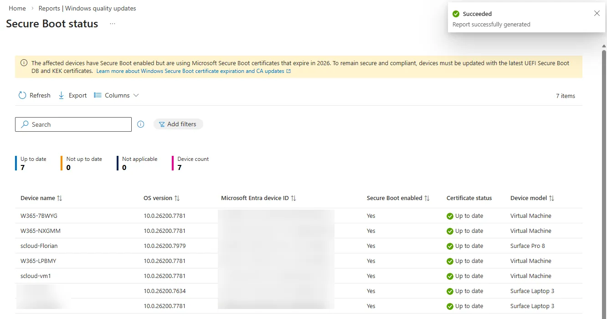The image size is (607, 319).
Task: Click the Add filters button
Action: click(178, 124)
